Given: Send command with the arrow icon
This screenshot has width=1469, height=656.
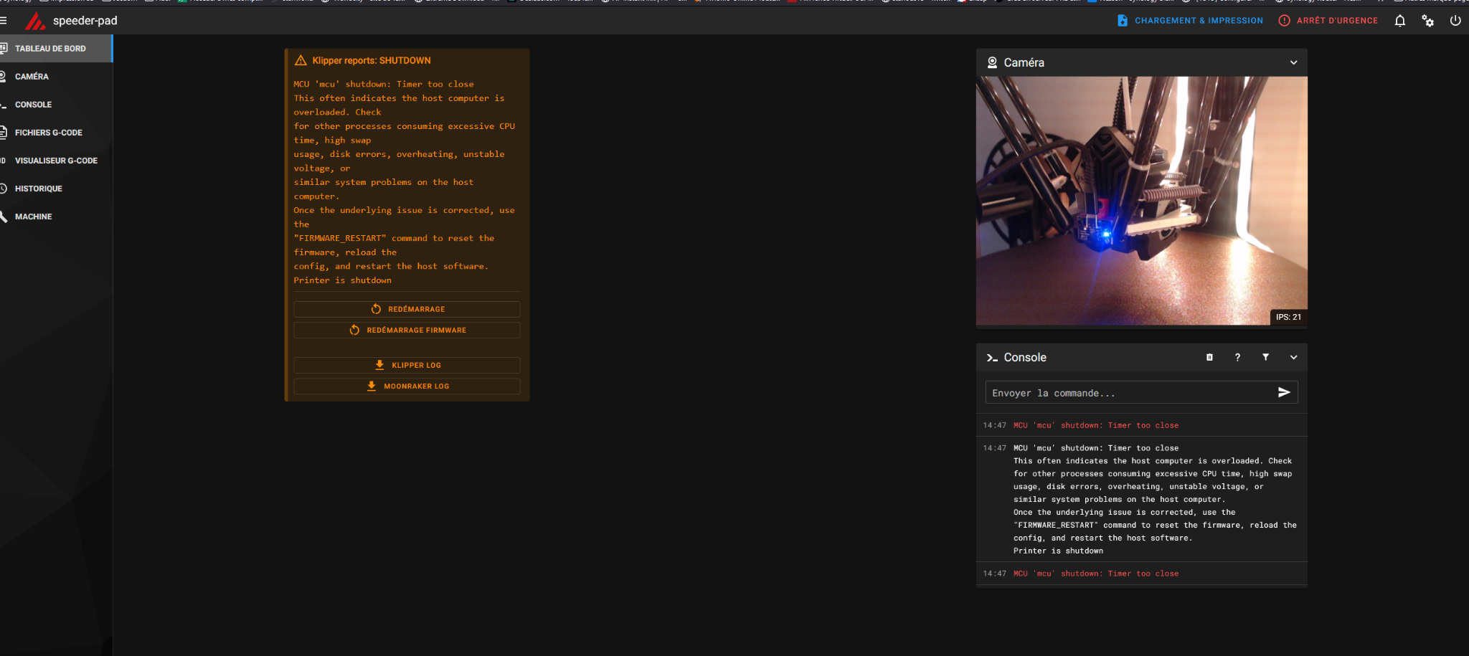Looking at the screenshot, I should tap(1284, 392).
